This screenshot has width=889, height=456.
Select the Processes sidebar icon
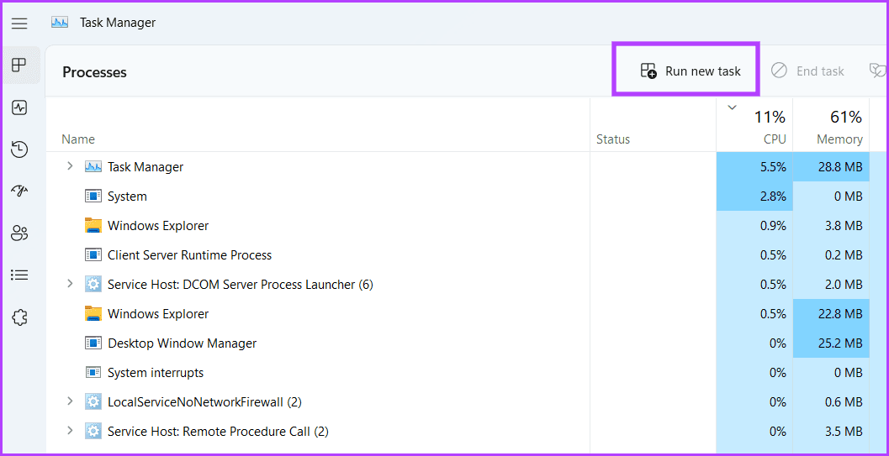pyautogui.click(x=19, y=65)
